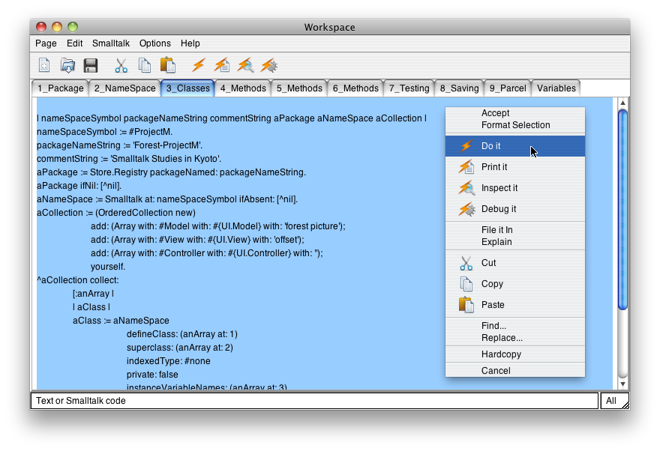Select the 3_Classes tab
This screenshot has height=451, width=660.
click(x=187, y=88)
